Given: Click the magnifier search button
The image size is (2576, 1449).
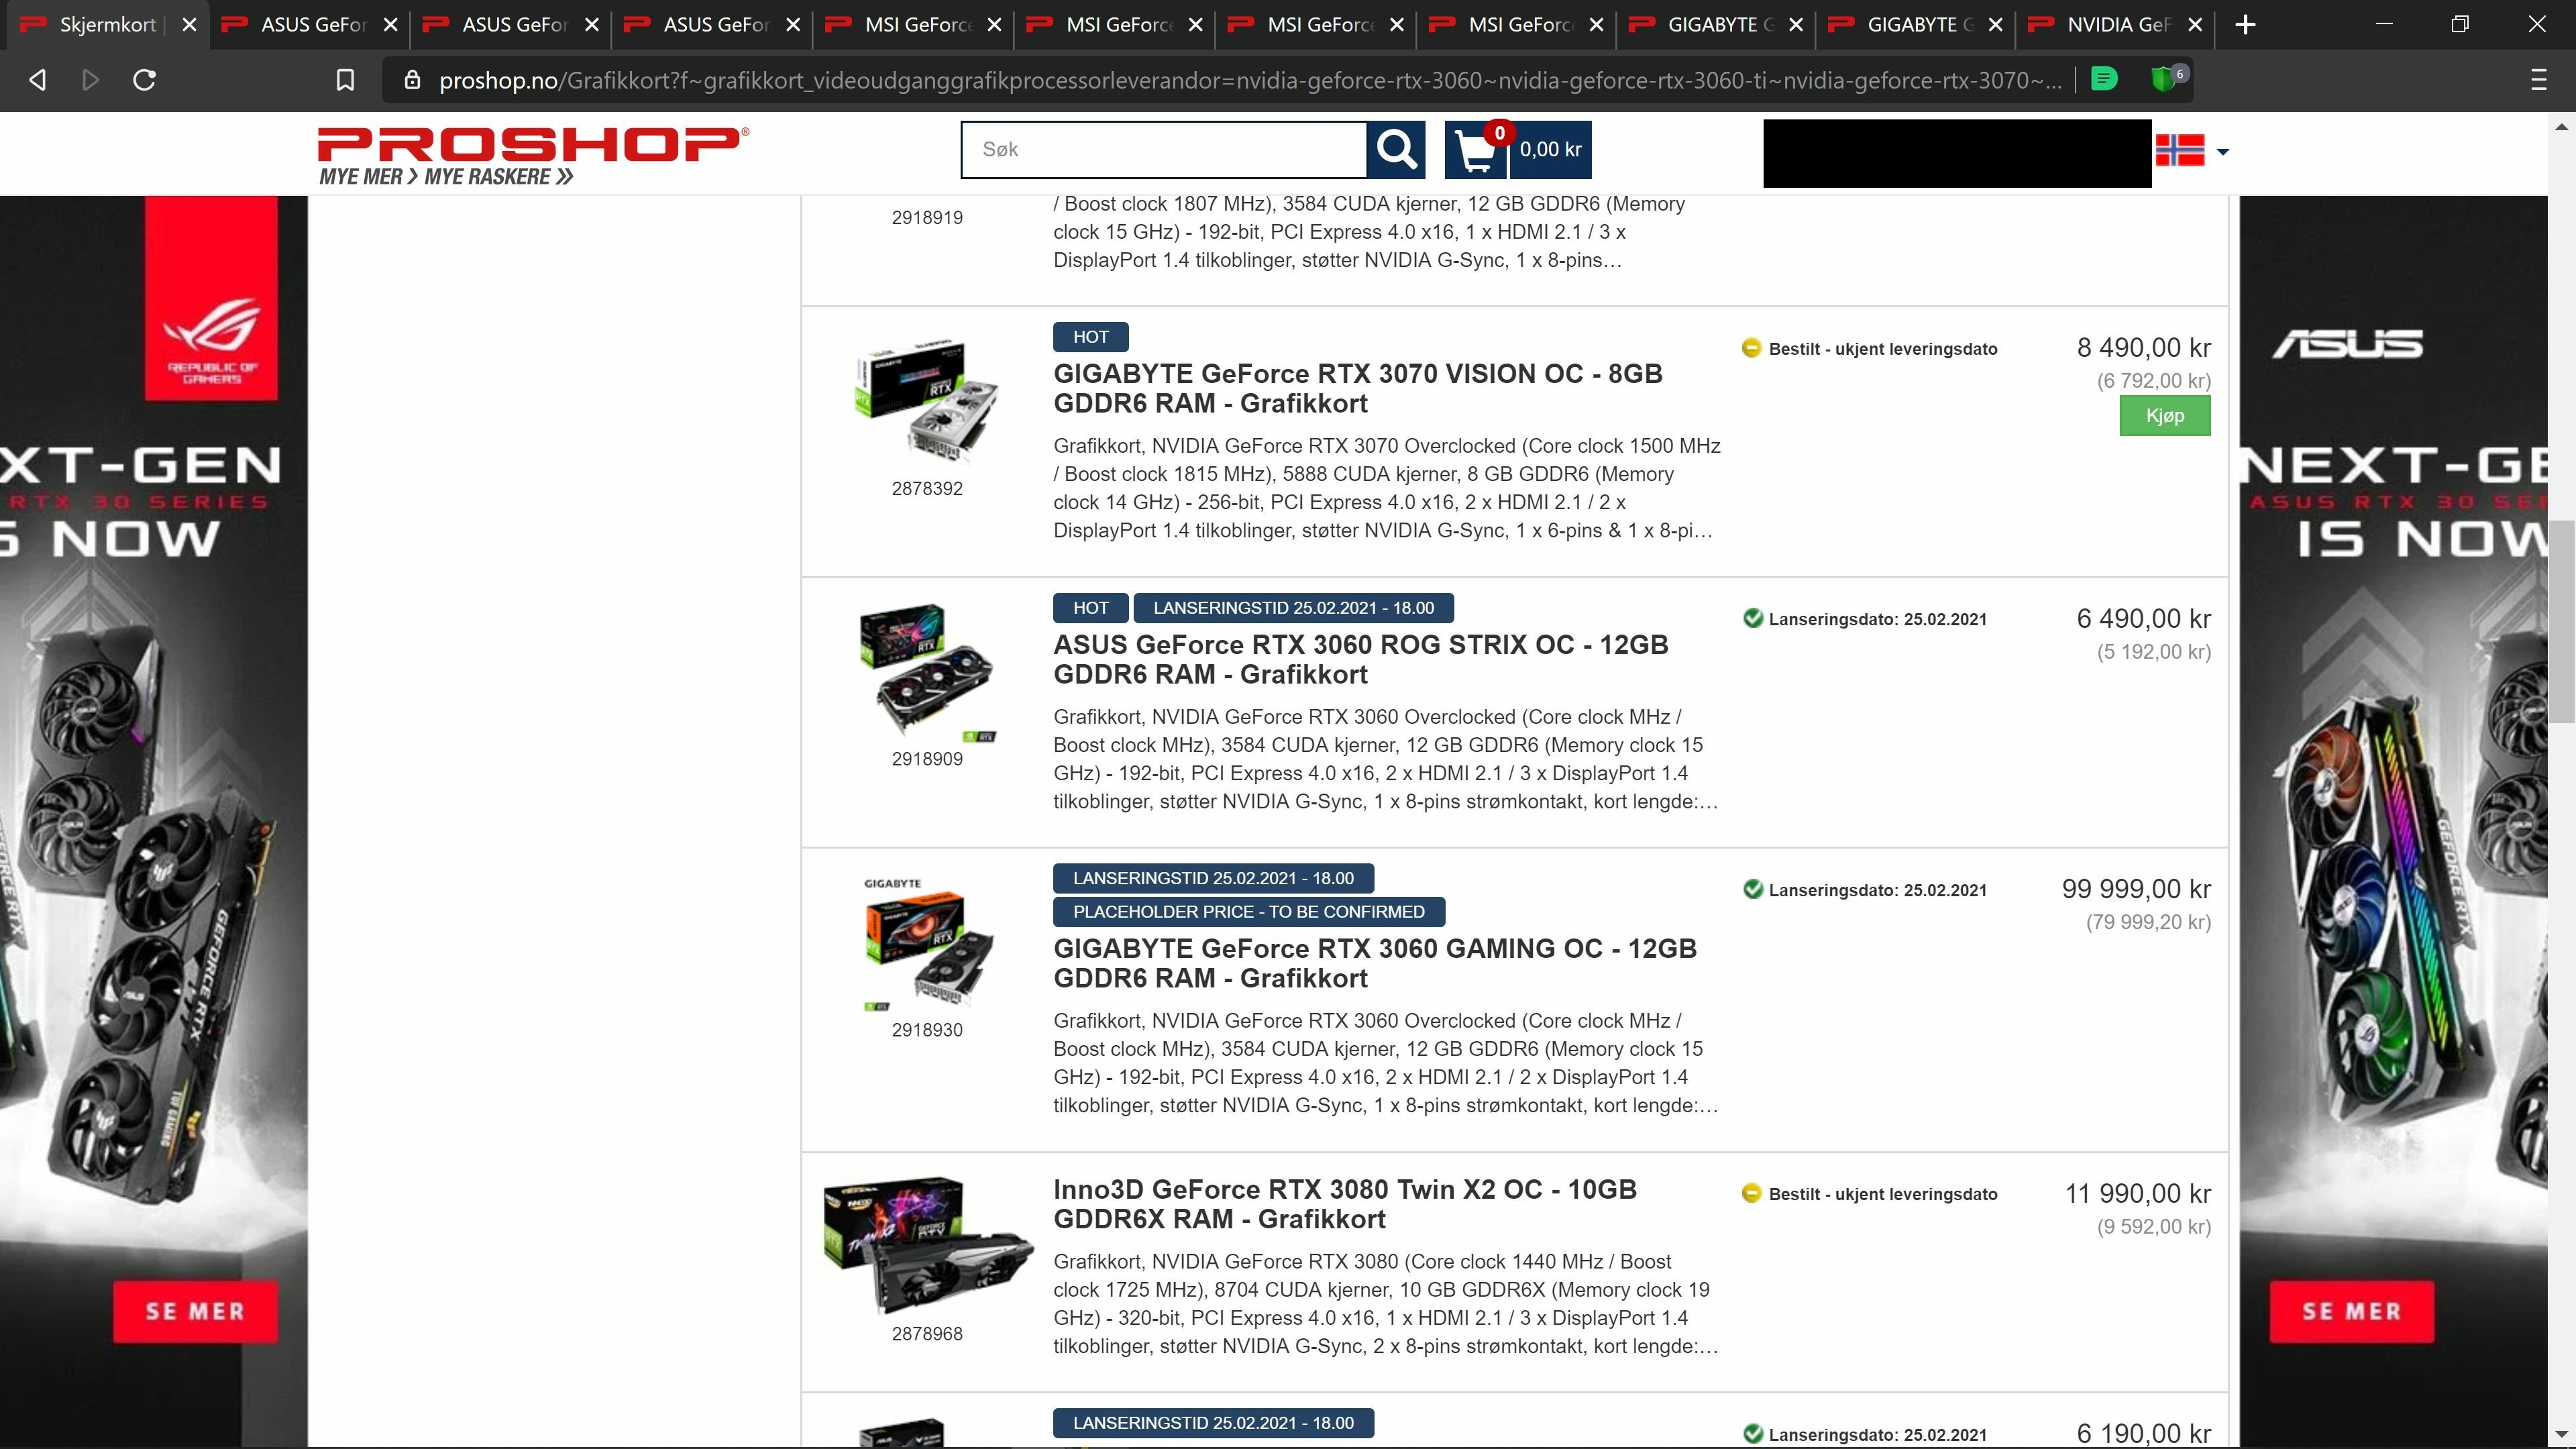Looking at the screenshot, I should tap(1397, 150).
